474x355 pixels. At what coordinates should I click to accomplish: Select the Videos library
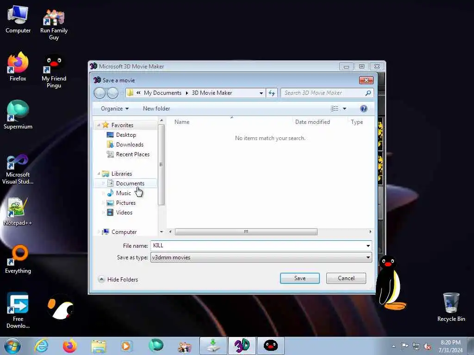pyautogui.click(x=124, y=213)
